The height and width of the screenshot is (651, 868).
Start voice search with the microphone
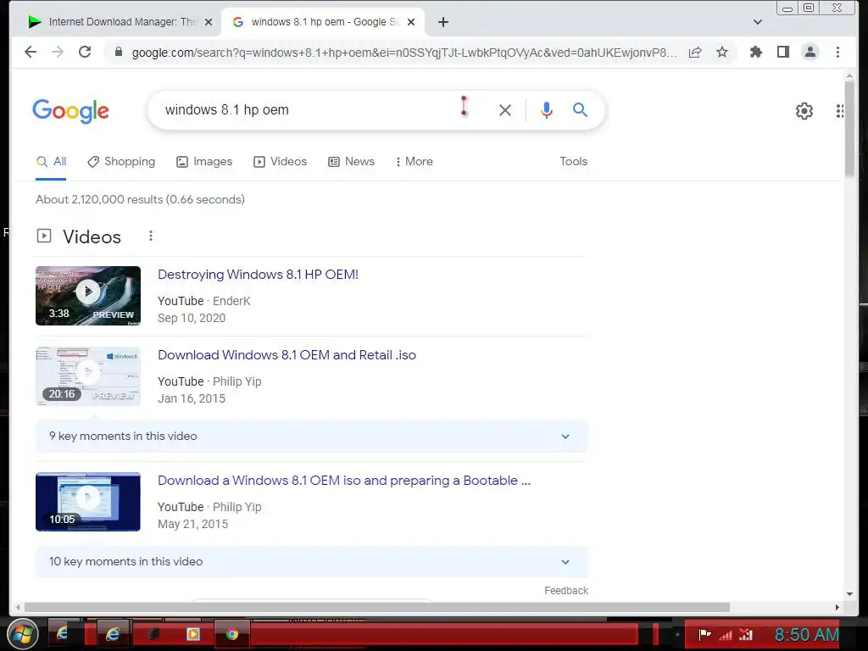point(547,110)
